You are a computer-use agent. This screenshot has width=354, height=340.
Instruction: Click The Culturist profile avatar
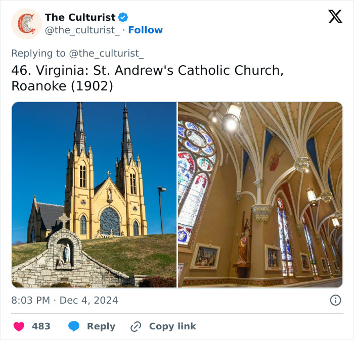(x=26, y=24)
